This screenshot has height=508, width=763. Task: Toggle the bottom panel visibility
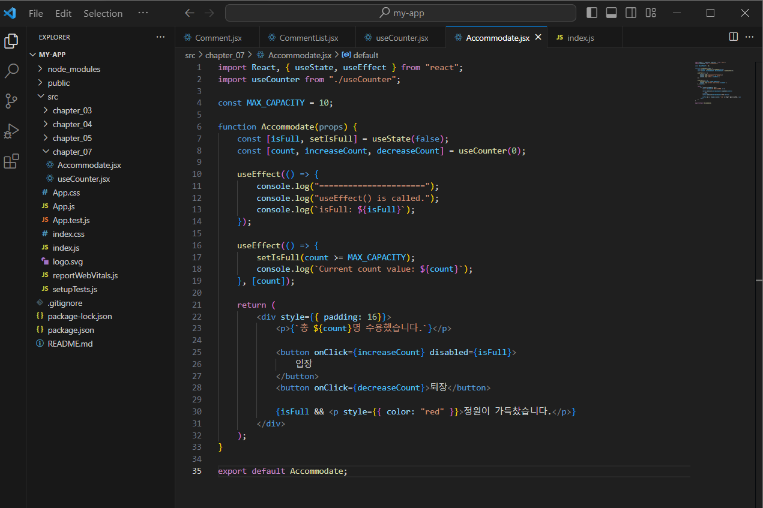[x=612, y=13]
